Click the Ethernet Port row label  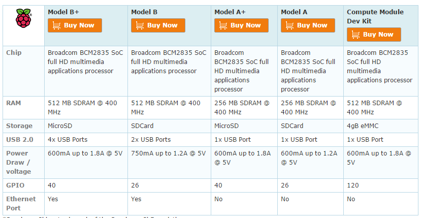[21, 203]
